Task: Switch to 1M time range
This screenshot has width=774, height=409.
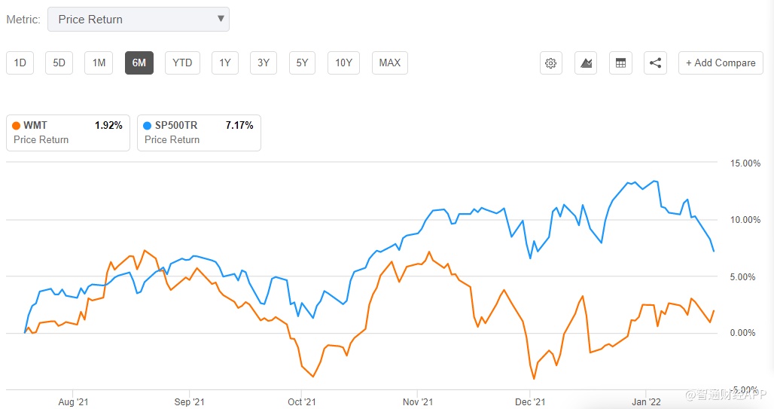Action: (x=99, y=63)
